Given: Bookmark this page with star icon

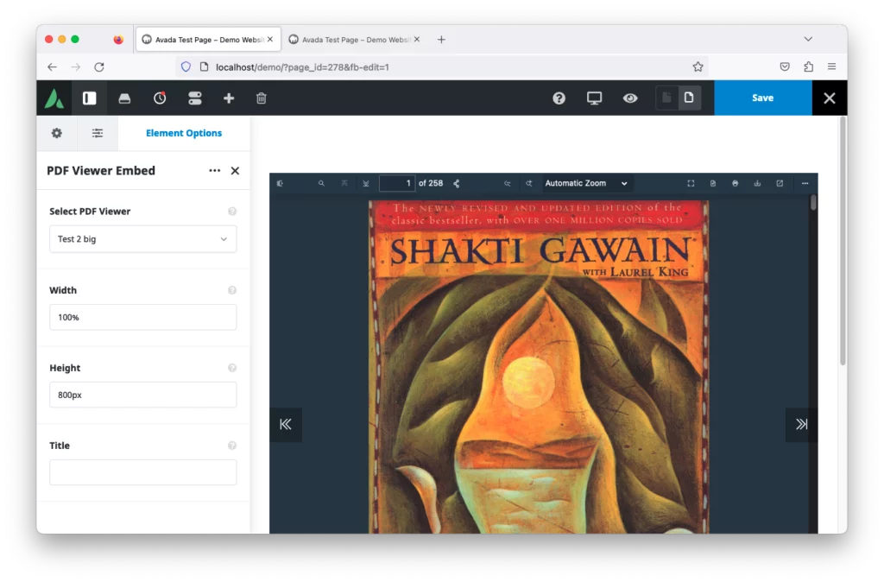Looking at the screenshot, I should pos(698,67).
